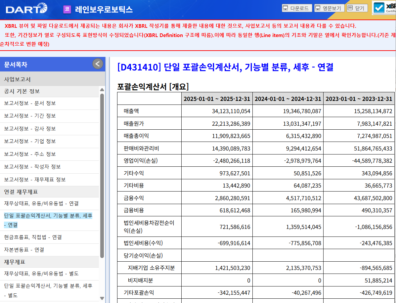The height and width of the screenshot is (303, 396).
Task: Open 보고서정보 - 문서 정보
Action: (x=30, y=103)
